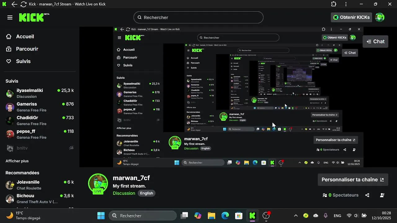Open the weather widget 15°C
The width and height of the screenshot is (397, 223).
[24, 216]
